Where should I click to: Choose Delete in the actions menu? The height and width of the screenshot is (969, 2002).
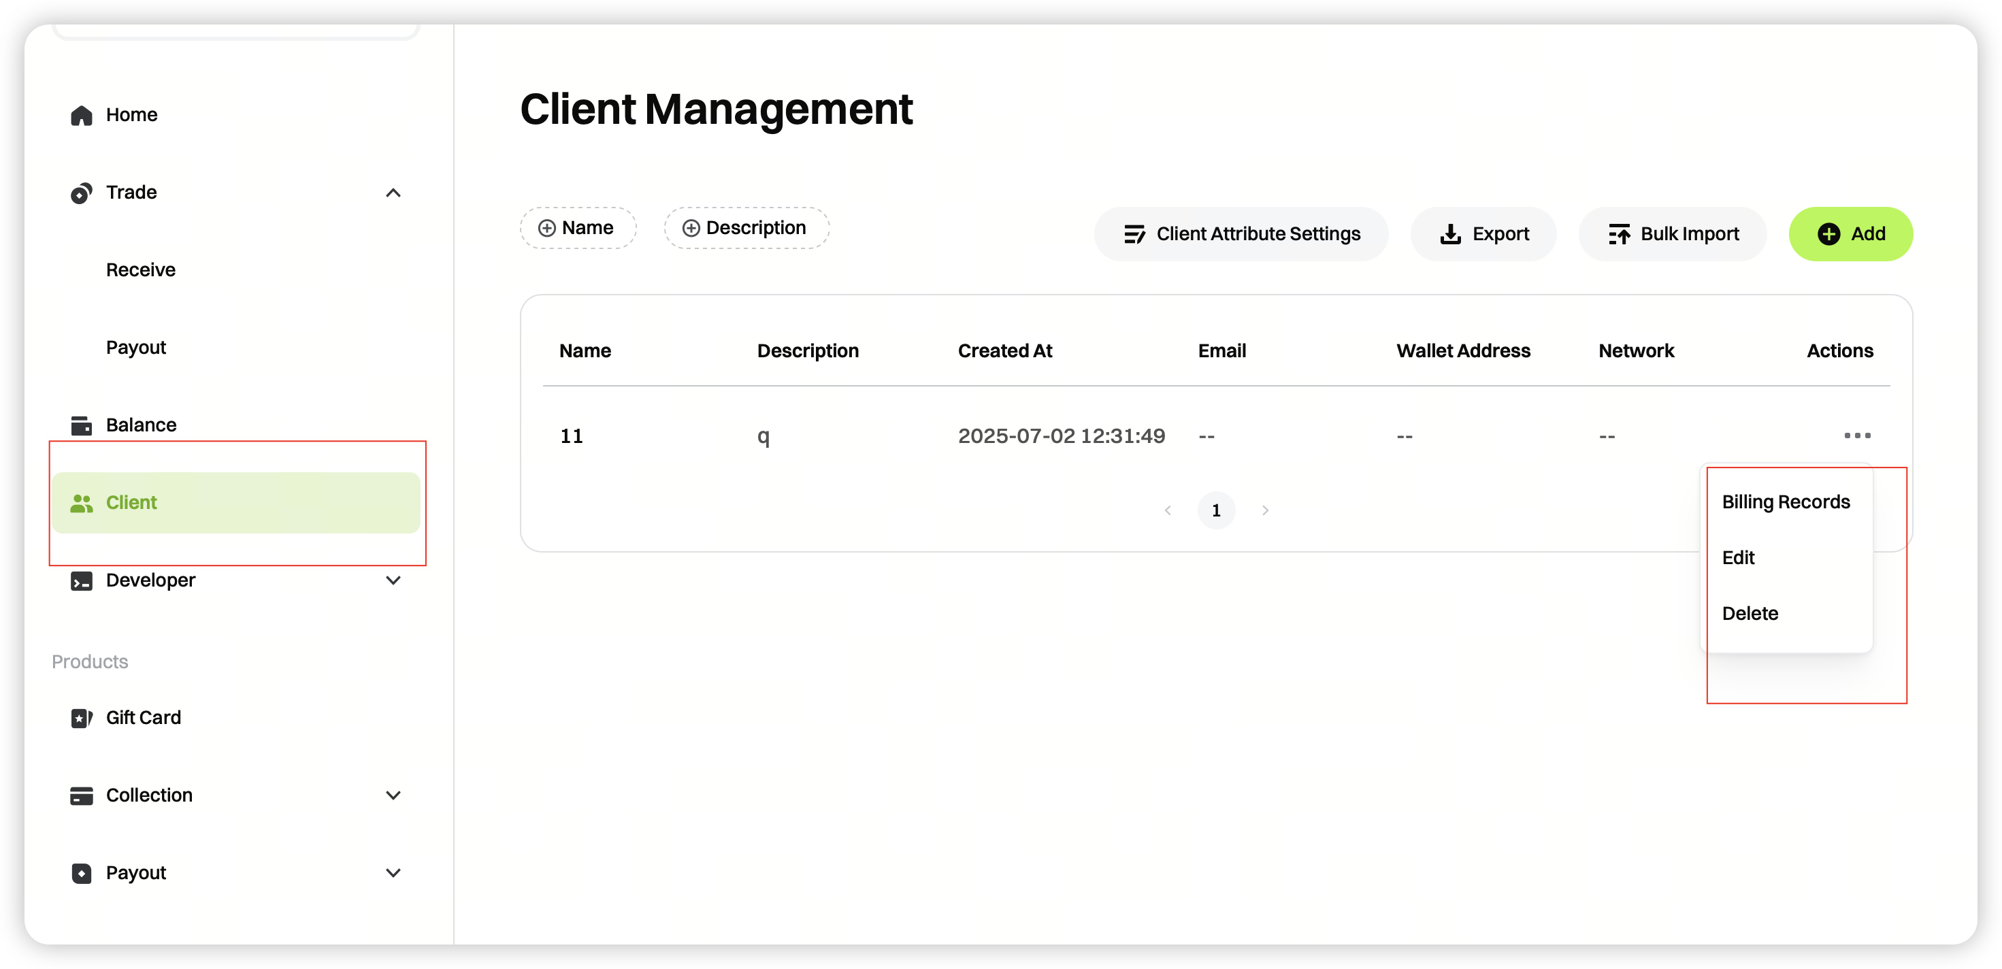pyautogui.click(x=1750, y=613)
